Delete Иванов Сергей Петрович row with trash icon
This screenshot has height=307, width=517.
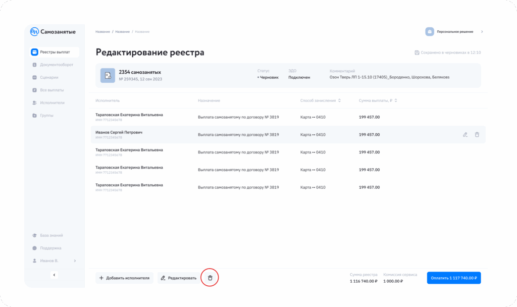point(477,135)
